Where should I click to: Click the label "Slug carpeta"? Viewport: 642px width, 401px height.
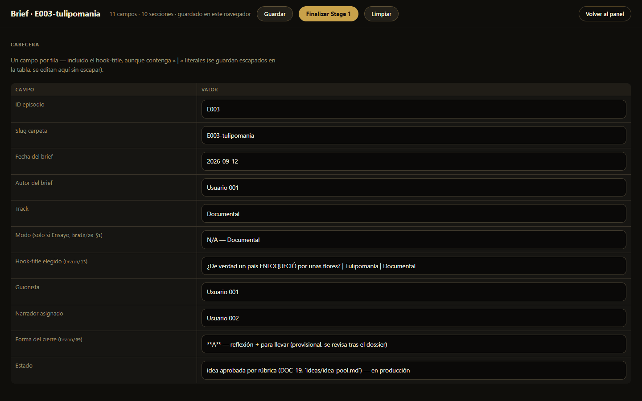point(31,131)
